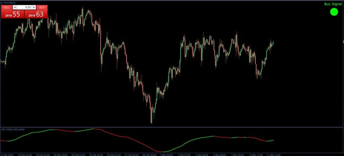This screenshot has width=344, height=156.
Task: Click the sell price 2919 55 tile
Action: click(13, 14)
